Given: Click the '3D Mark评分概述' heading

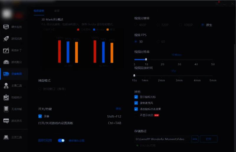Looking at the screenshot, I should tap(52, 19).
